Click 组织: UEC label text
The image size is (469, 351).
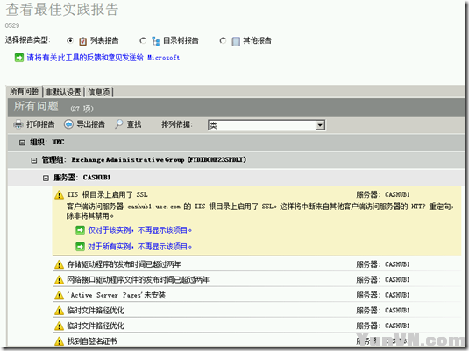tap(47, 142)
